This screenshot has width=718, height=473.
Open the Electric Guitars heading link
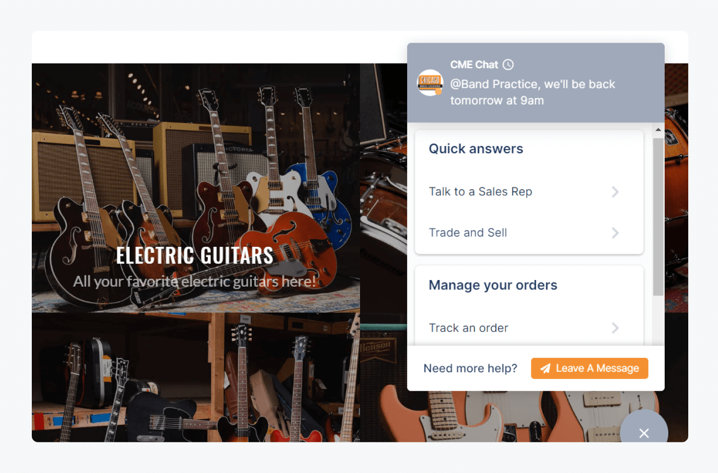point(194,255)
